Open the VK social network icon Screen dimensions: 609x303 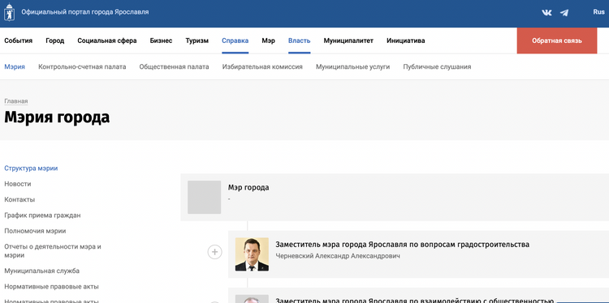coord(546,12)
